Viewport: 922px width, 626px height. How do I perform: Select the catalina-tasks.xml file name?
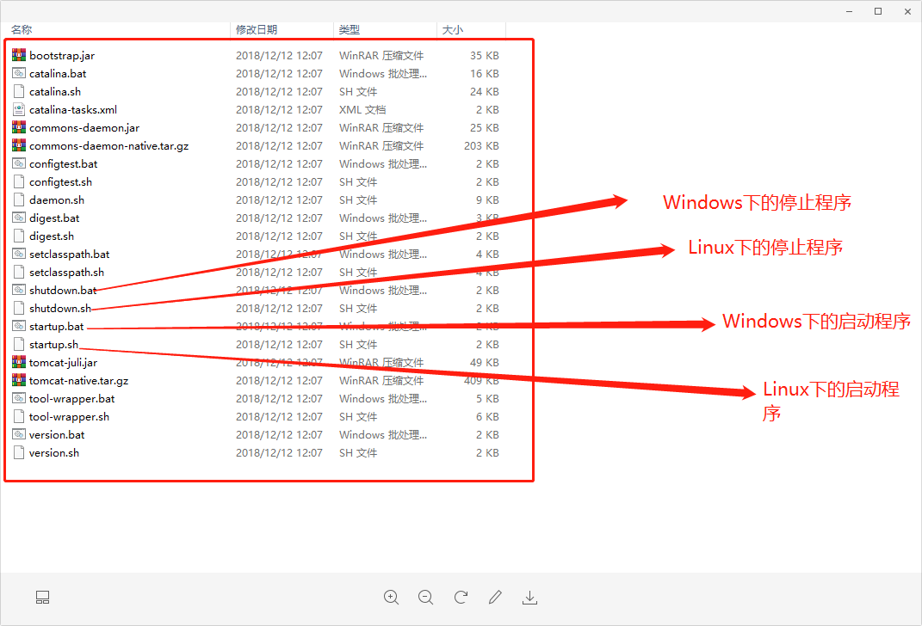(x=73, y=109)
